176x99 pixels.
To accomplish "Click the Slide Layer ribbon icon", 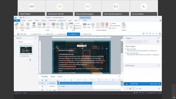I will 17,26.
